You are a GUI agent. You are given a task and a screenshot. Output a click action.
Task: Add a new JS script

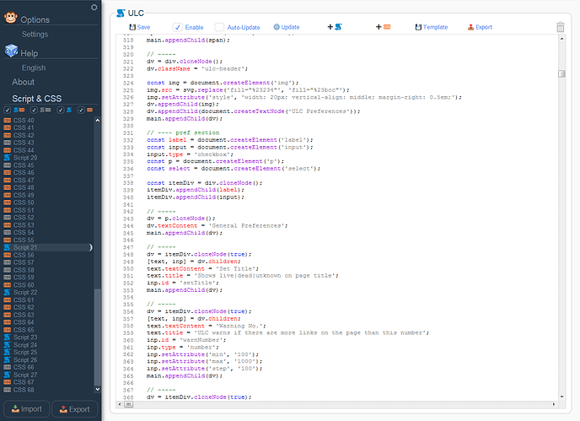[x=335, y=27]
